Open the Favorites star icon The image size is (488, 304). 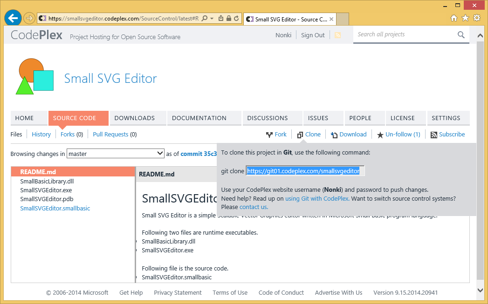465,18
